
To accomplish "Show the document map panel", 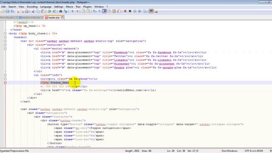I will coord(114,11).
